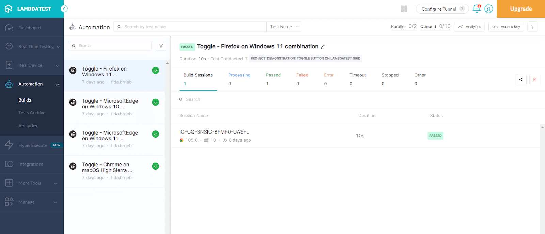Click the LambdaTest logo icon
This screenshot has width=545, height=234.
(9, 9)
